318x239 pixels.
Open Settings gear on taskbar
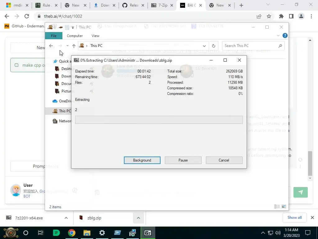coord(102,233)
